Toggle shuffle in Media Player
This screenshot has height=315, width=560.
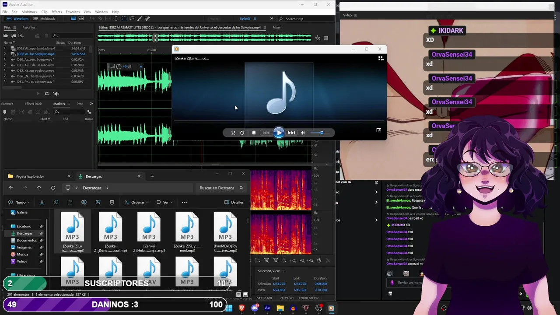[233, 133]
